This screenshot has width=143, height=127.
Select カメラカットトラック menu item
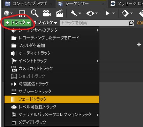52,68
